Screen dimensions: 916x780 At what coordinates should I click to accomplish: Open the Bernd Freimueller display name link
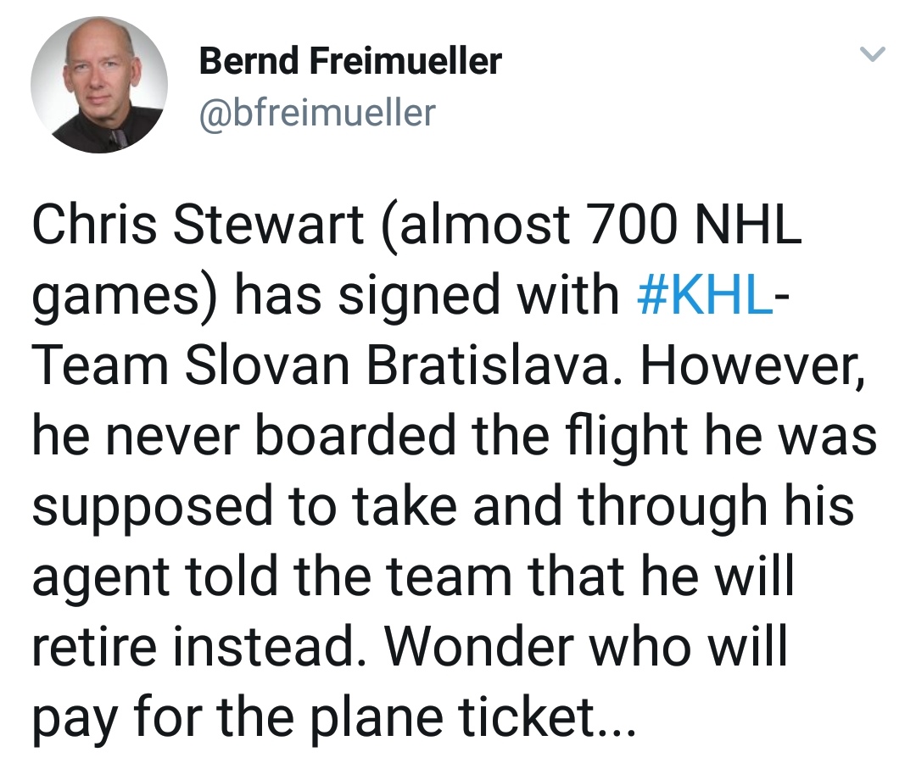point(350,61)
